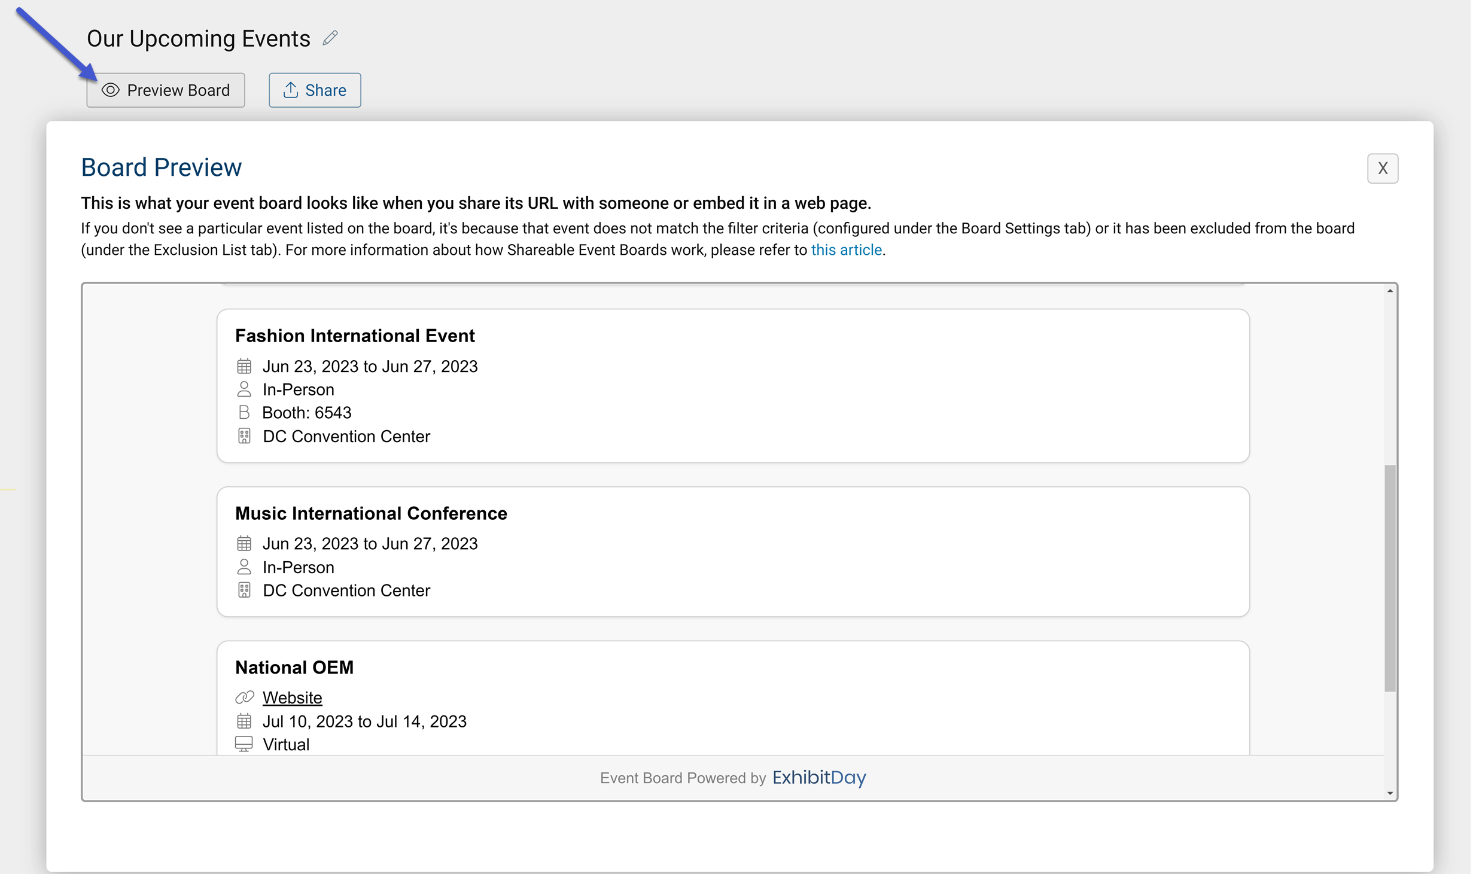The height and width of the screenshot is (874, 1473).
Task: Click the person icon on Music International Conference
Action: [244, 567]
